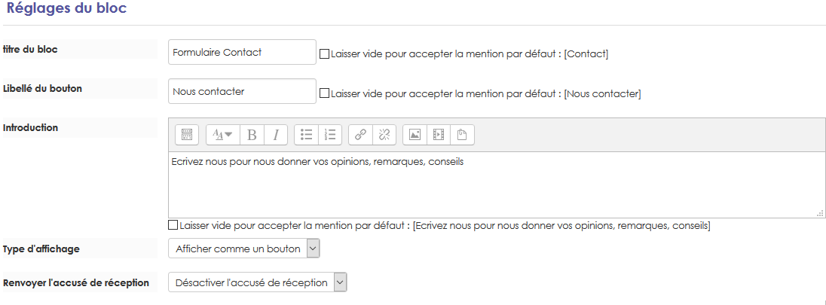Check the default box for titre du bloc
The height and width of the screenshot is (305, 826).
pos(325,54)
